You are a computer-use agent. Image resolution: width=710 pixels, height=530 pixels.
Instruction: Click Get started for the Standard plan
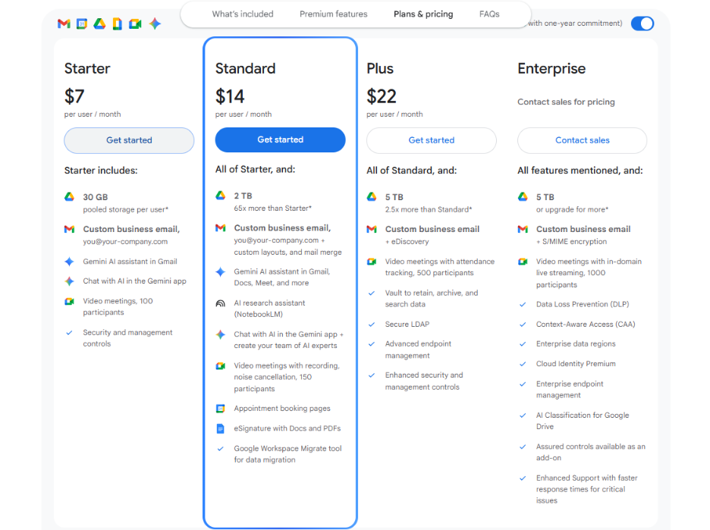tap(280, 140)
